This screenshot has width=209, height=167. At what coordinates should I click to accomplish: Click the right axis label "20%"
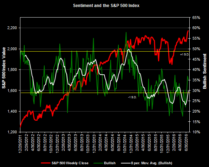196,111
